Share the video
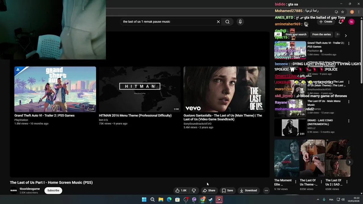363x204 pixels. (x=209, y=190)
